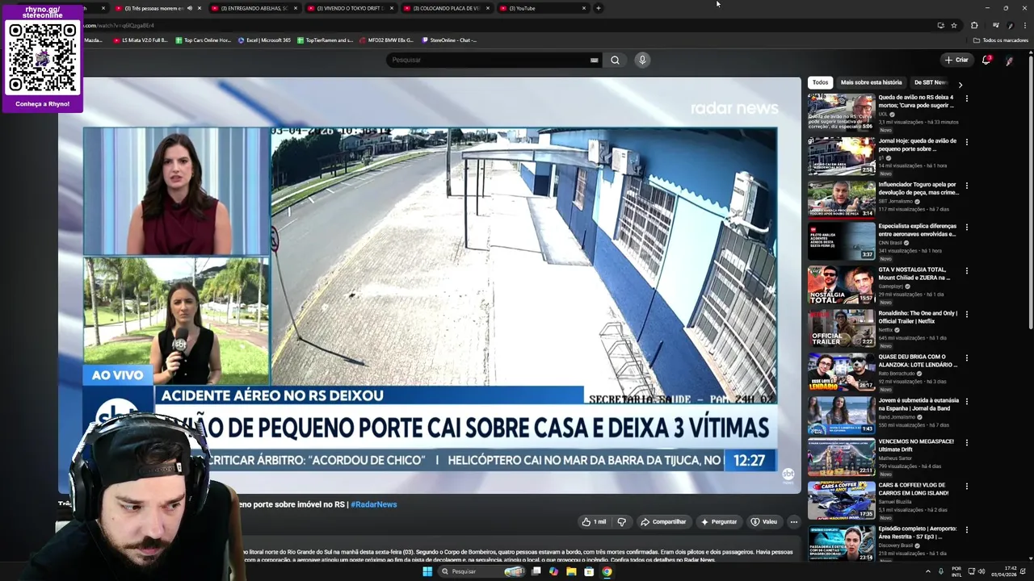Image resolution: width=1034 pixels, height=581 pixels.
Task: Open options for Especialista explica video
Action: click(x=966, y=228)
